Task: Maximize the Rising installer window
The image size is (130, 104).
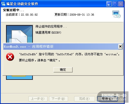Action: 115,4
